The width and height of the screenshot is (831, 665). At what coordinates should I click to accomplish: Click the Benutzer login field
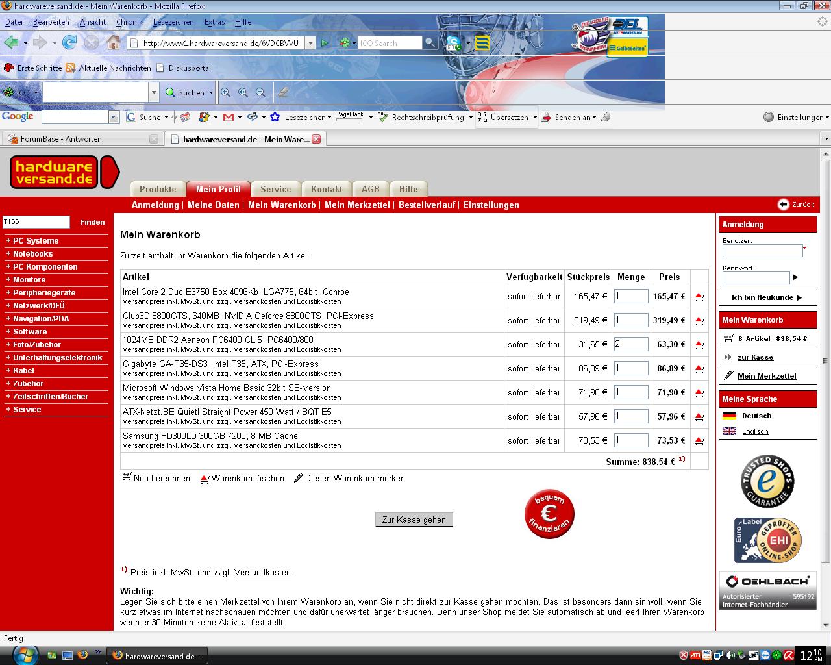click(x=762, y=251)
